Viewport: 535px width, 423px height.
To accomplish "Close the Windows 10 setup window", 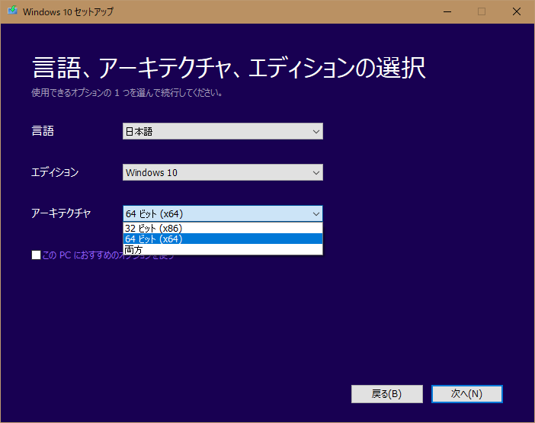I will point(515,11).
